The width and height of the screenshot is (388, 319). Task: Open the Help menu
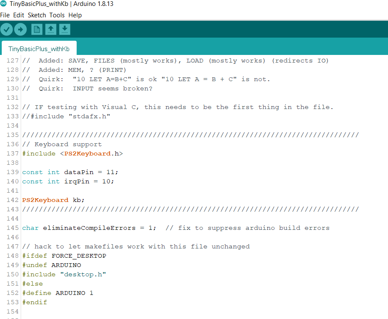point(75,15)
